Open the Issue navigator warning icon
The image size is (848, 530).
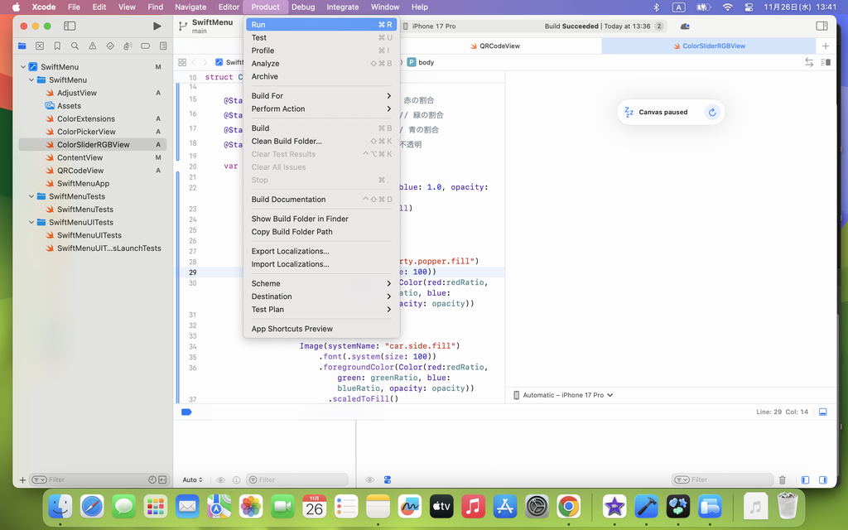[92, 46]
